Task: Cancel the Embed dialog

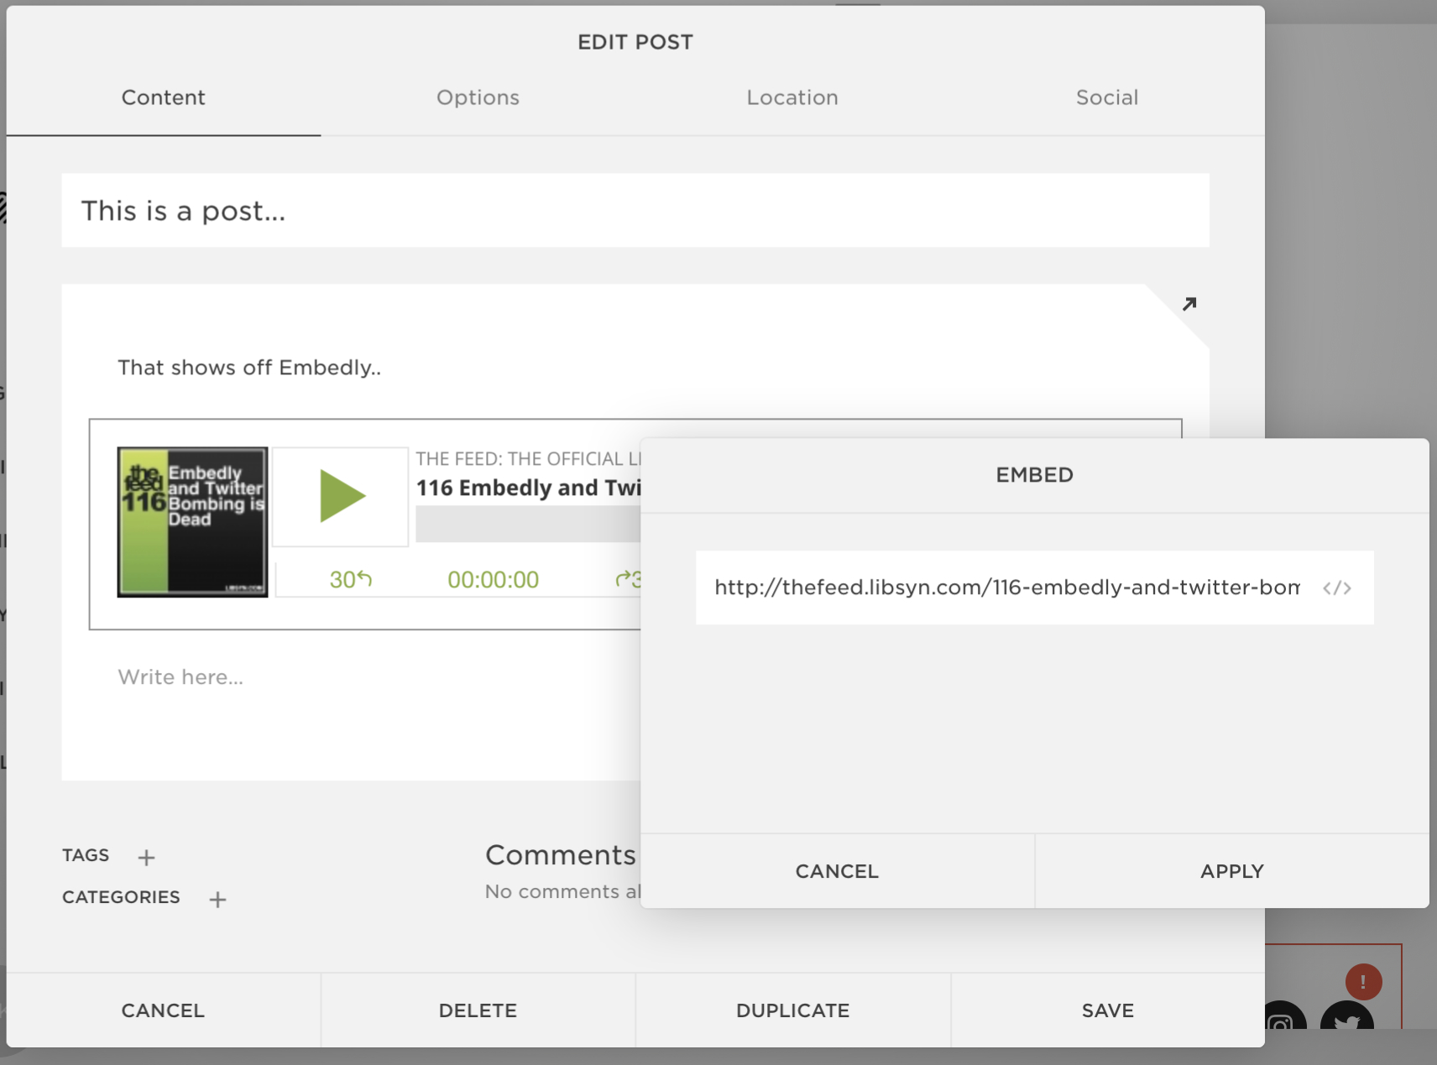Action: tap(837, 871)
